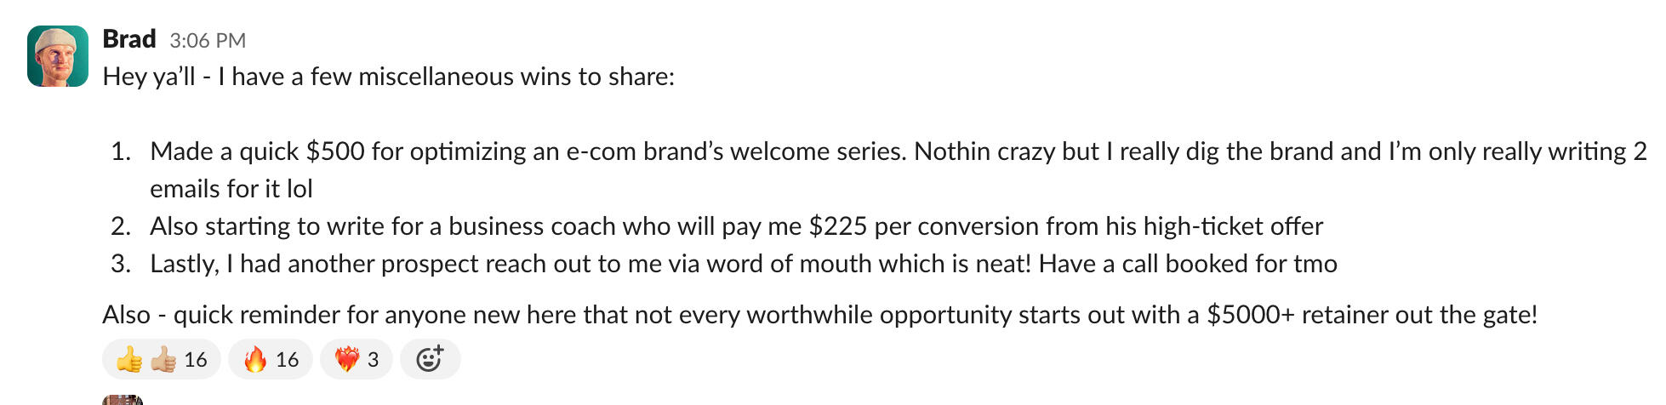This screenshot has height=405, width=1666.
Task: Click the yellow thumbs up emoji
Action: [x=129, y=360]
